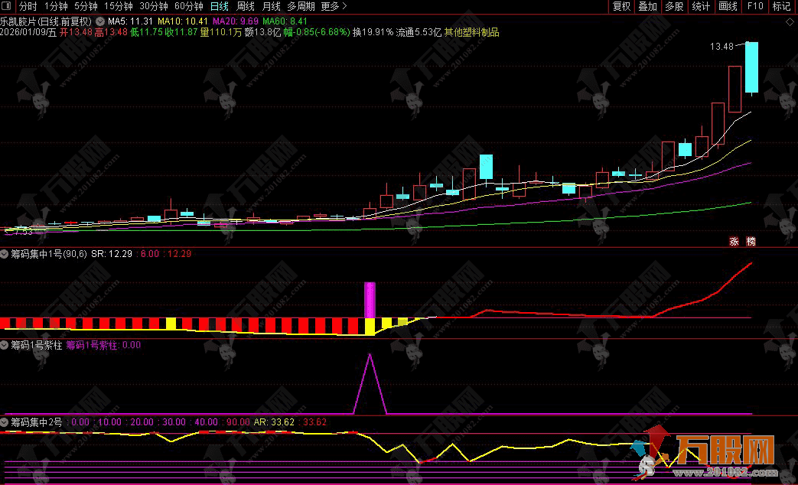
Task: Click the magenta signal bar in 筹码集中1号
Action: (370, 299)
